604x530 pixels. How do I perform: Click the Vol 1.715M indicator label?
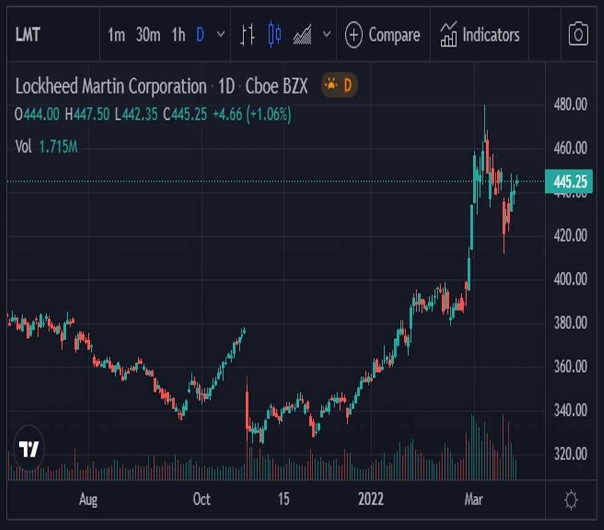click(x=46, y=147)
